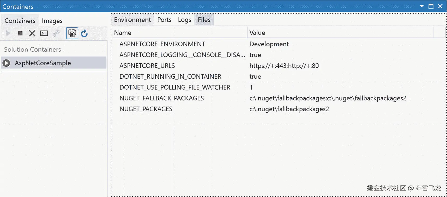
Task: Open a terminal window in the container
Action: [x=44, y=33]
